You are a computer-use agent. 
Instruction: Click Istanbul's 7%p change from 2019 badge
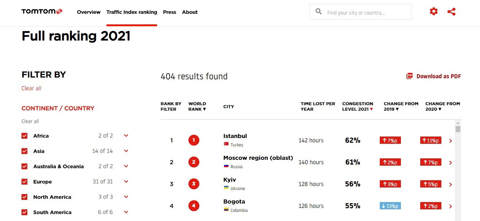point(390,140)
